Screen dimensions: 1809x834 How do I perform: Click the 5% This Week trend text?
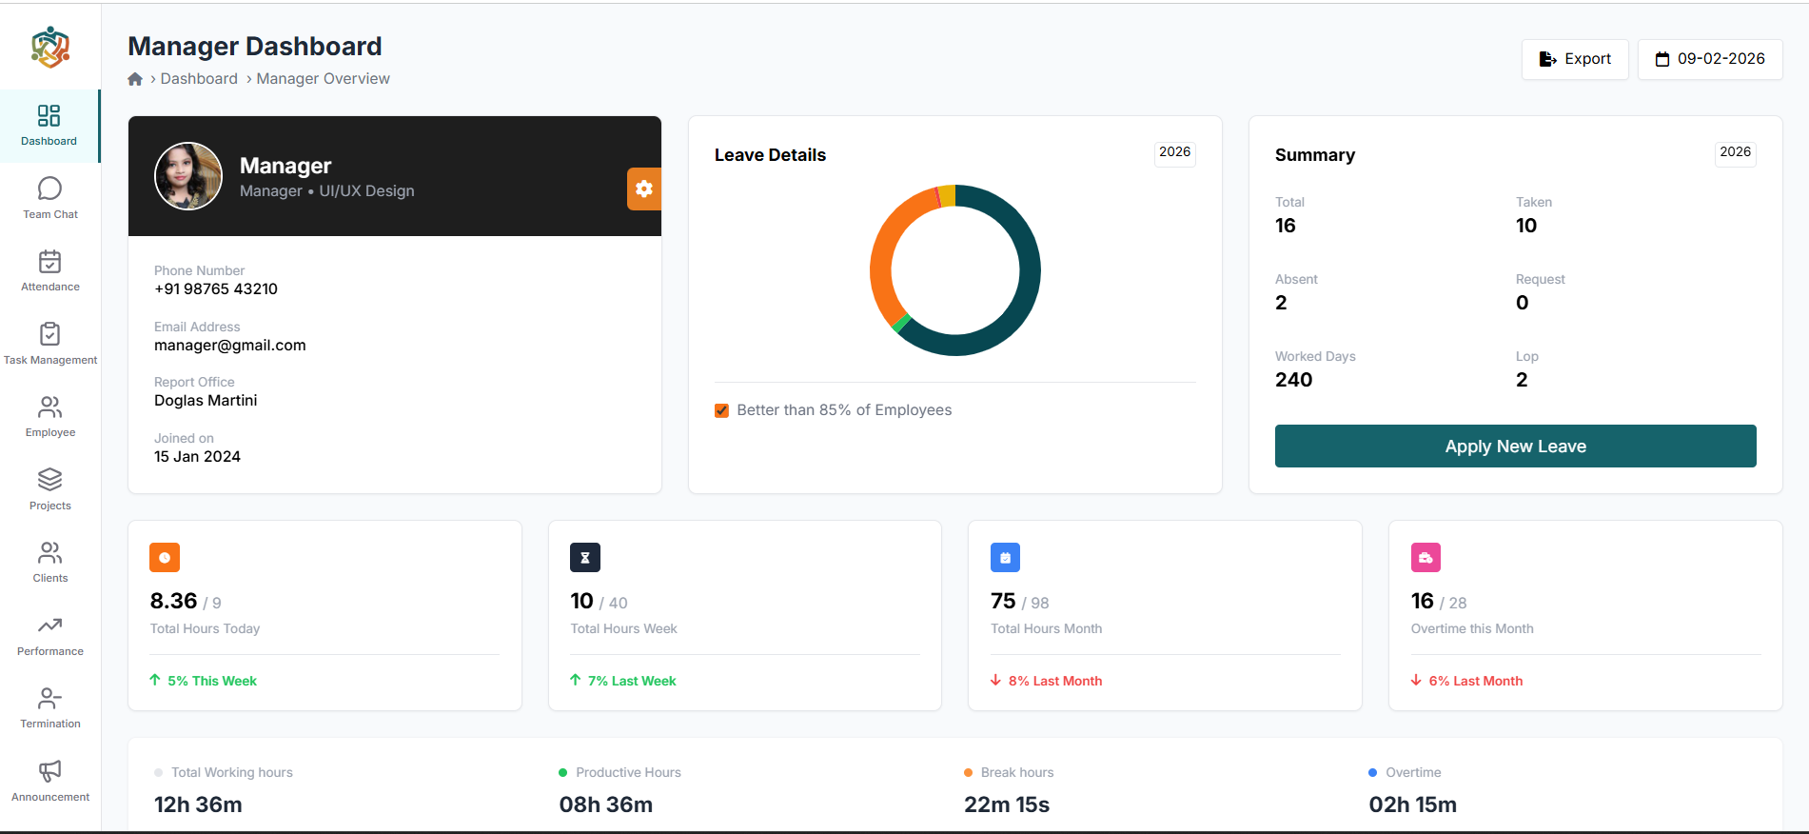[x=212, y=681]
